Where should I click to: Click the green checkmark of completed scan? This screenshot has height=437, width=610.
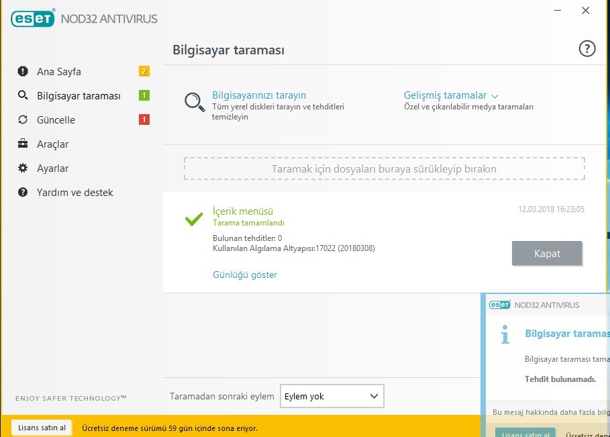click(x=194, y=219)
